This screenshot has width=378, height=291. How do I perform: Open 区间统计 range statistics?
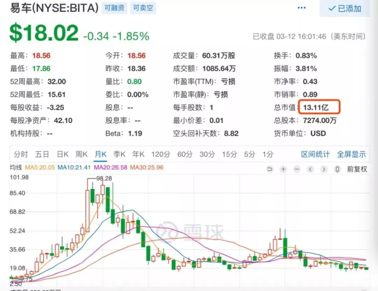(x=315, y=154)
